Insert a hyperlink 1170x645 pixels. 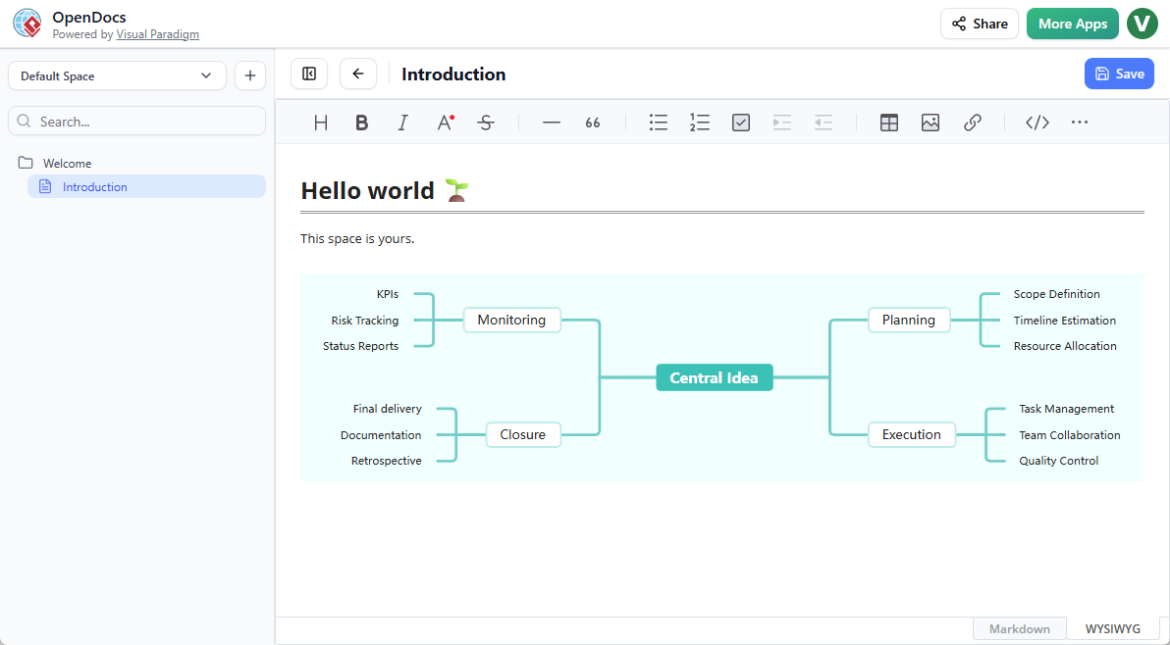[972, 122]
